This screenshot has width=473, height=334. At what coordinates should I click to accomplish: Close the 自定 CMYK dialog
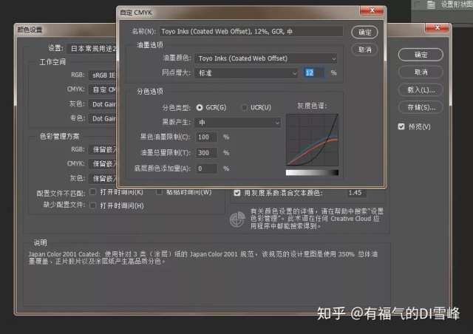click(x=372, y=10)
